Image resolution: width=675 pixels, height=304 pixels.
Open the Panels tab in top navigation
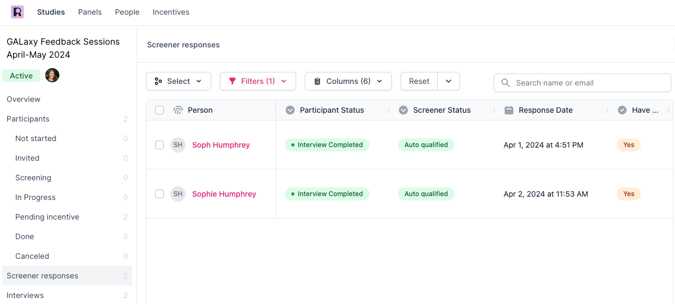click(x=90, y=12)
